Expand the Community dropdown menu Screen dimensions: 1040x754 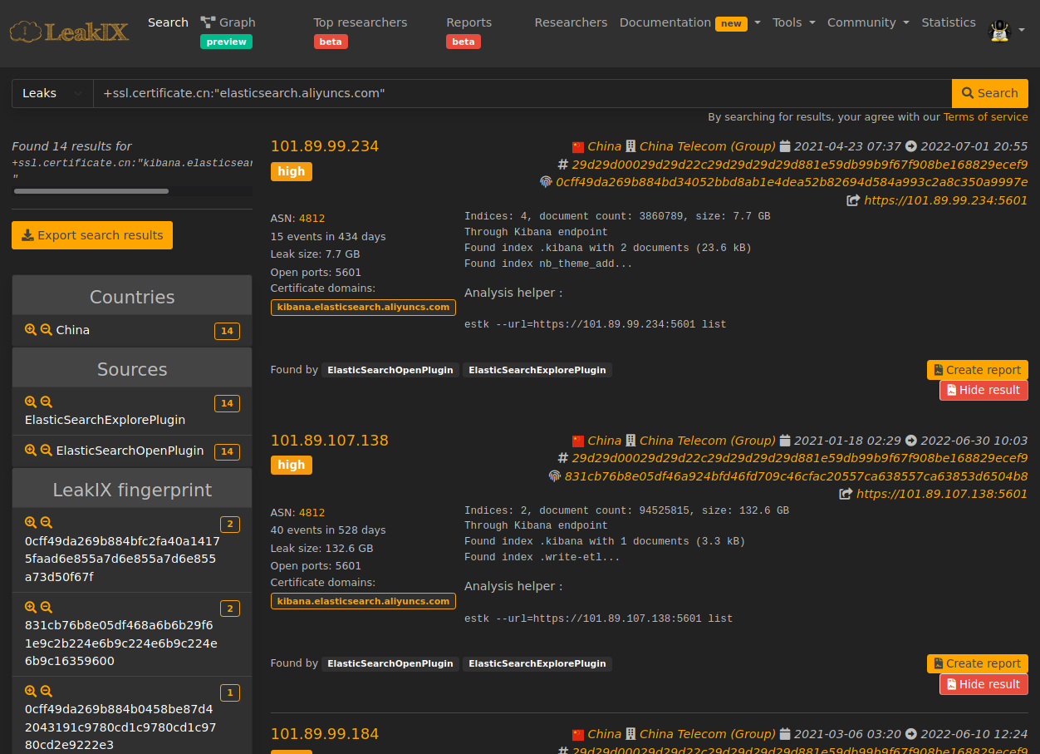click(x=868, y=22)
